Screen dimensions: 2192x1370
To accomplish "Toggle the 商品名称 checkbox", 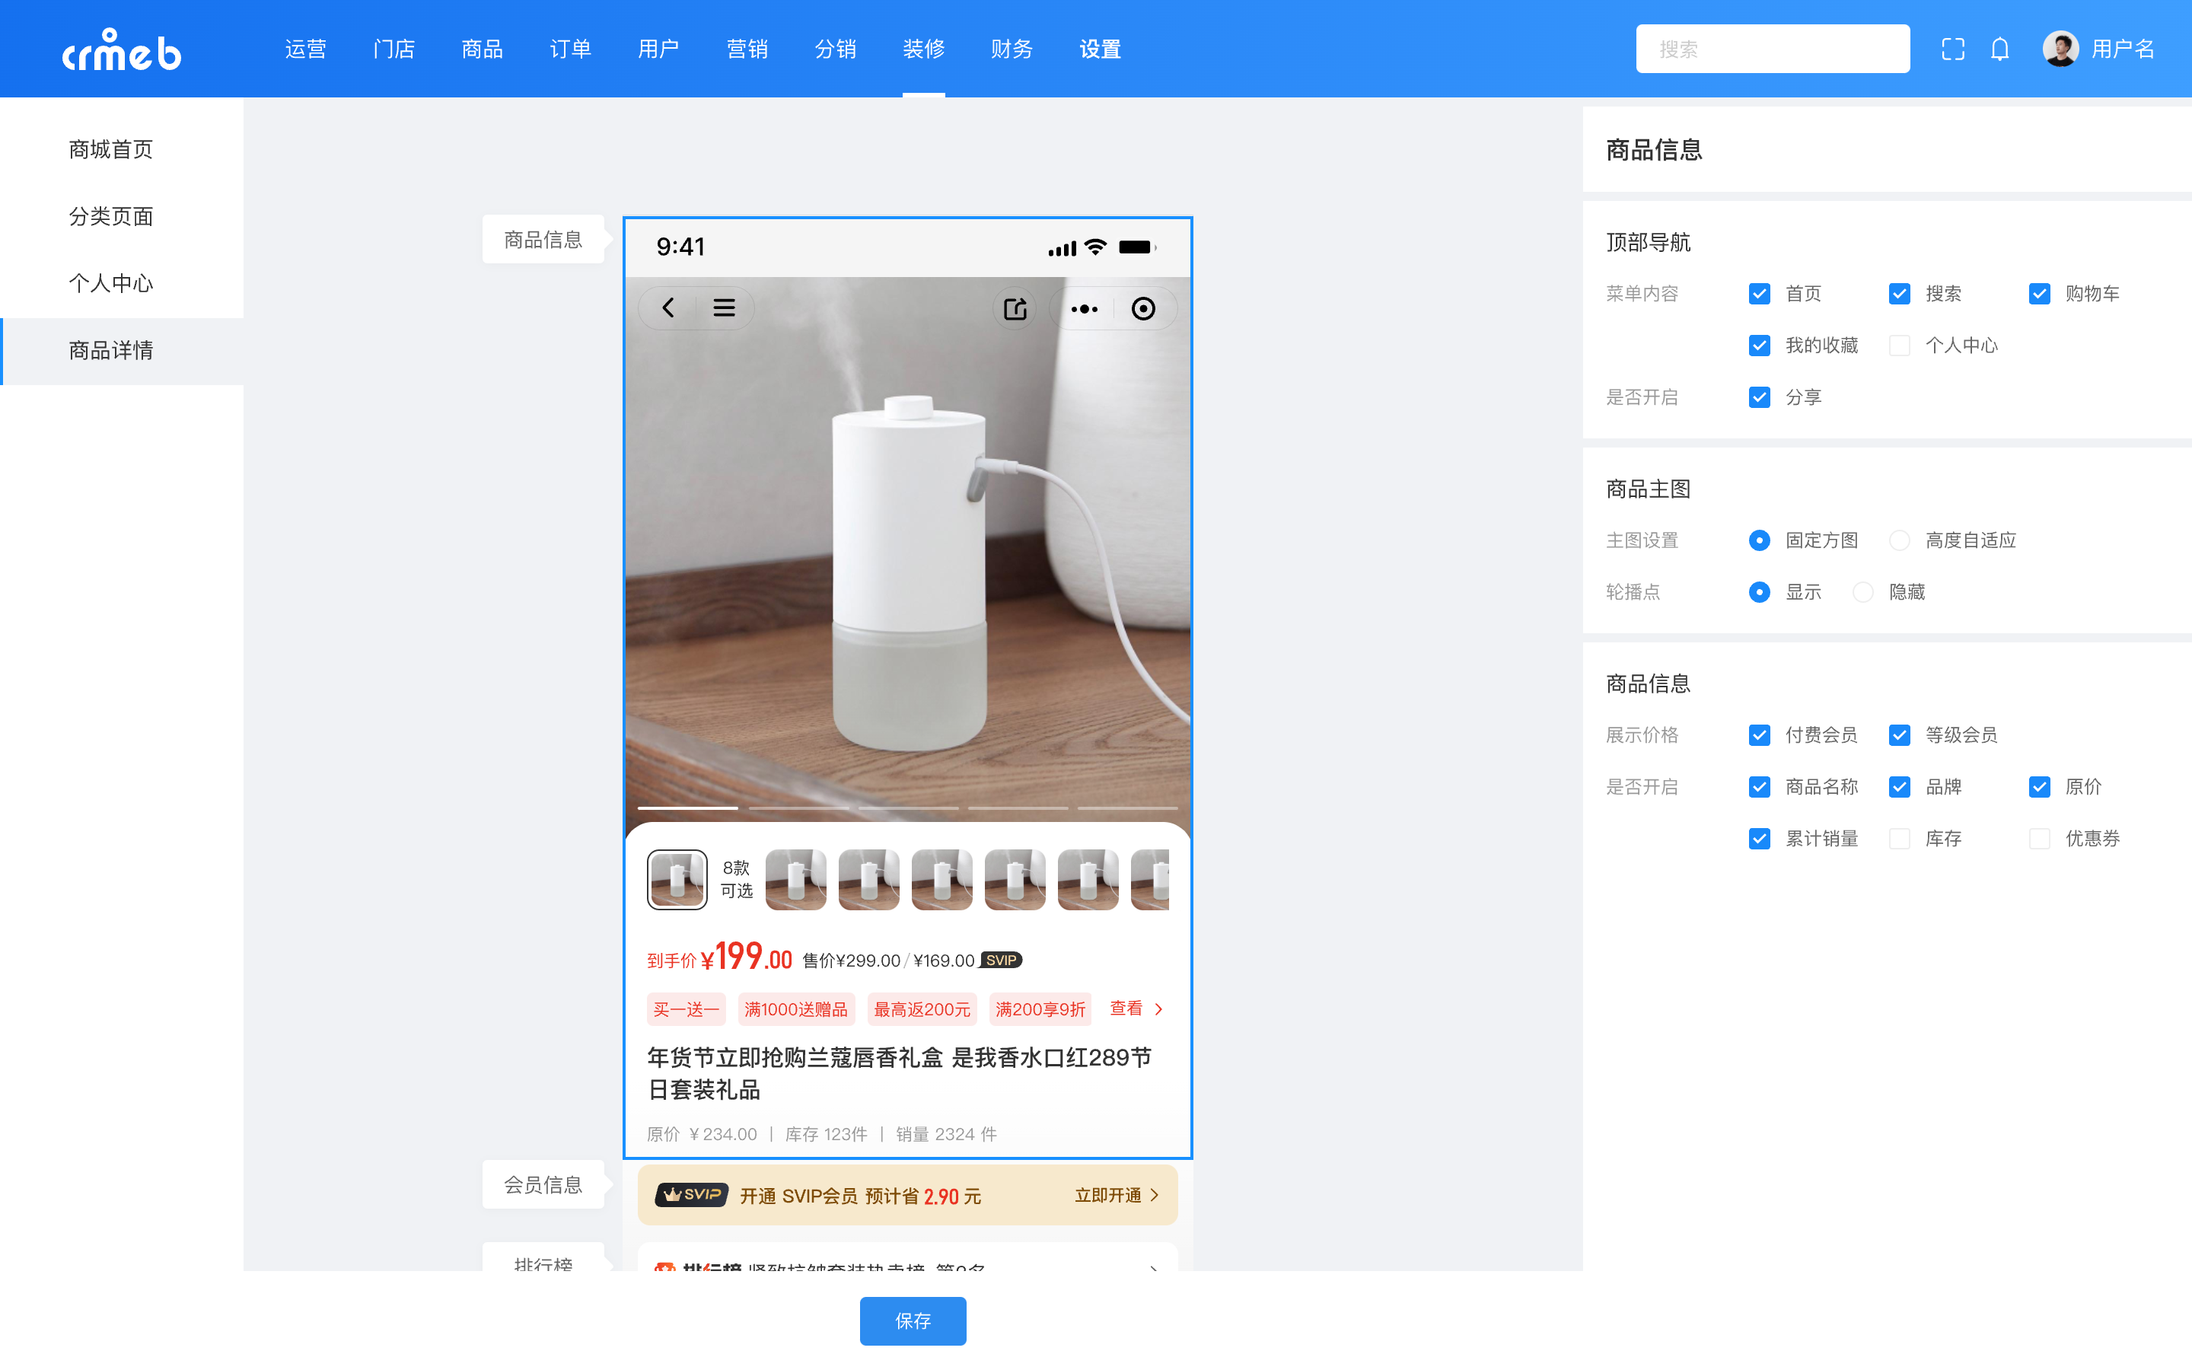I will click(x=1759, y=786).
